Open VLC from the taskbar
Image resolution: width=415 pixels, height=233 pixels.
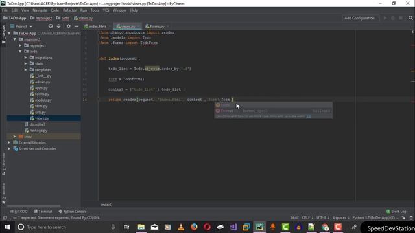(x=181, y=227)
